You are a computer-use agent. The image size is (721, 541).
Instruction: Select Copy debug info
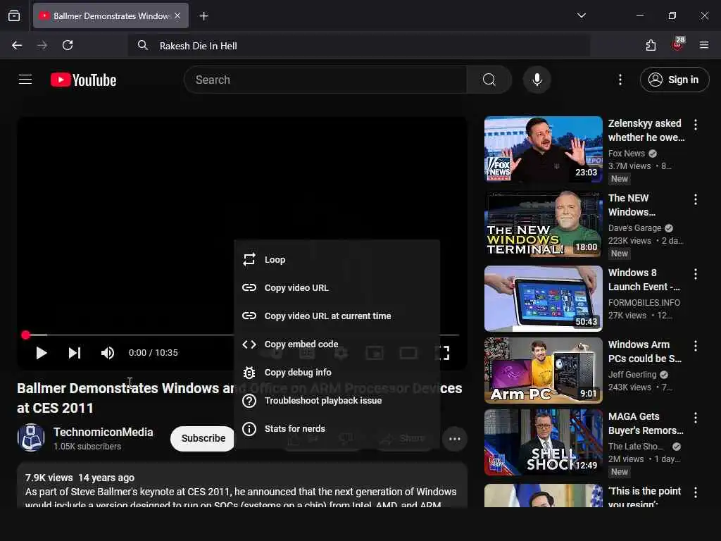click(x=337, y=372)
